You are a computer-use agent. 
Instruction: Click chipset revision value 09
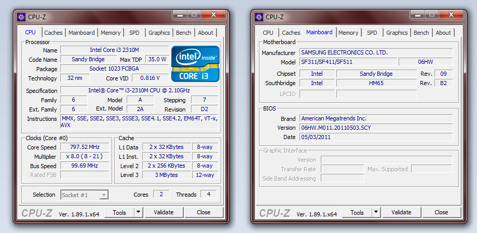[444, 74]
